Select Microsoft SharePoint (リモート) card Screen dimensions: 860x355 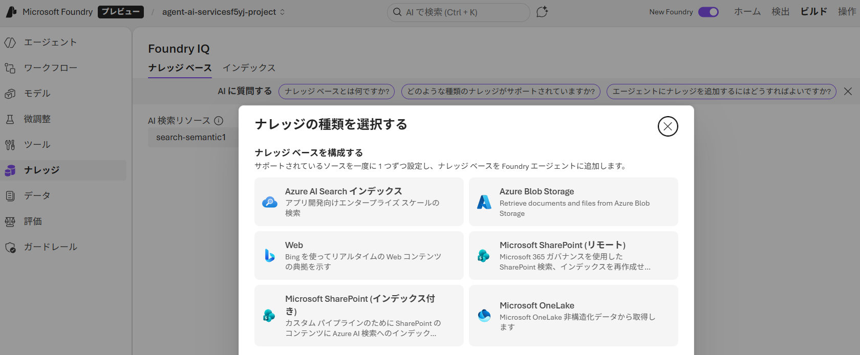[573, 255]
